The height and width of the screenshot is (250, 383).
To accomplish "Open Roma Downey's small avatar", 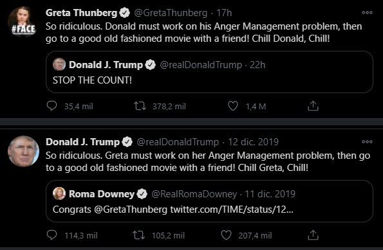I will tap(59, 193).
